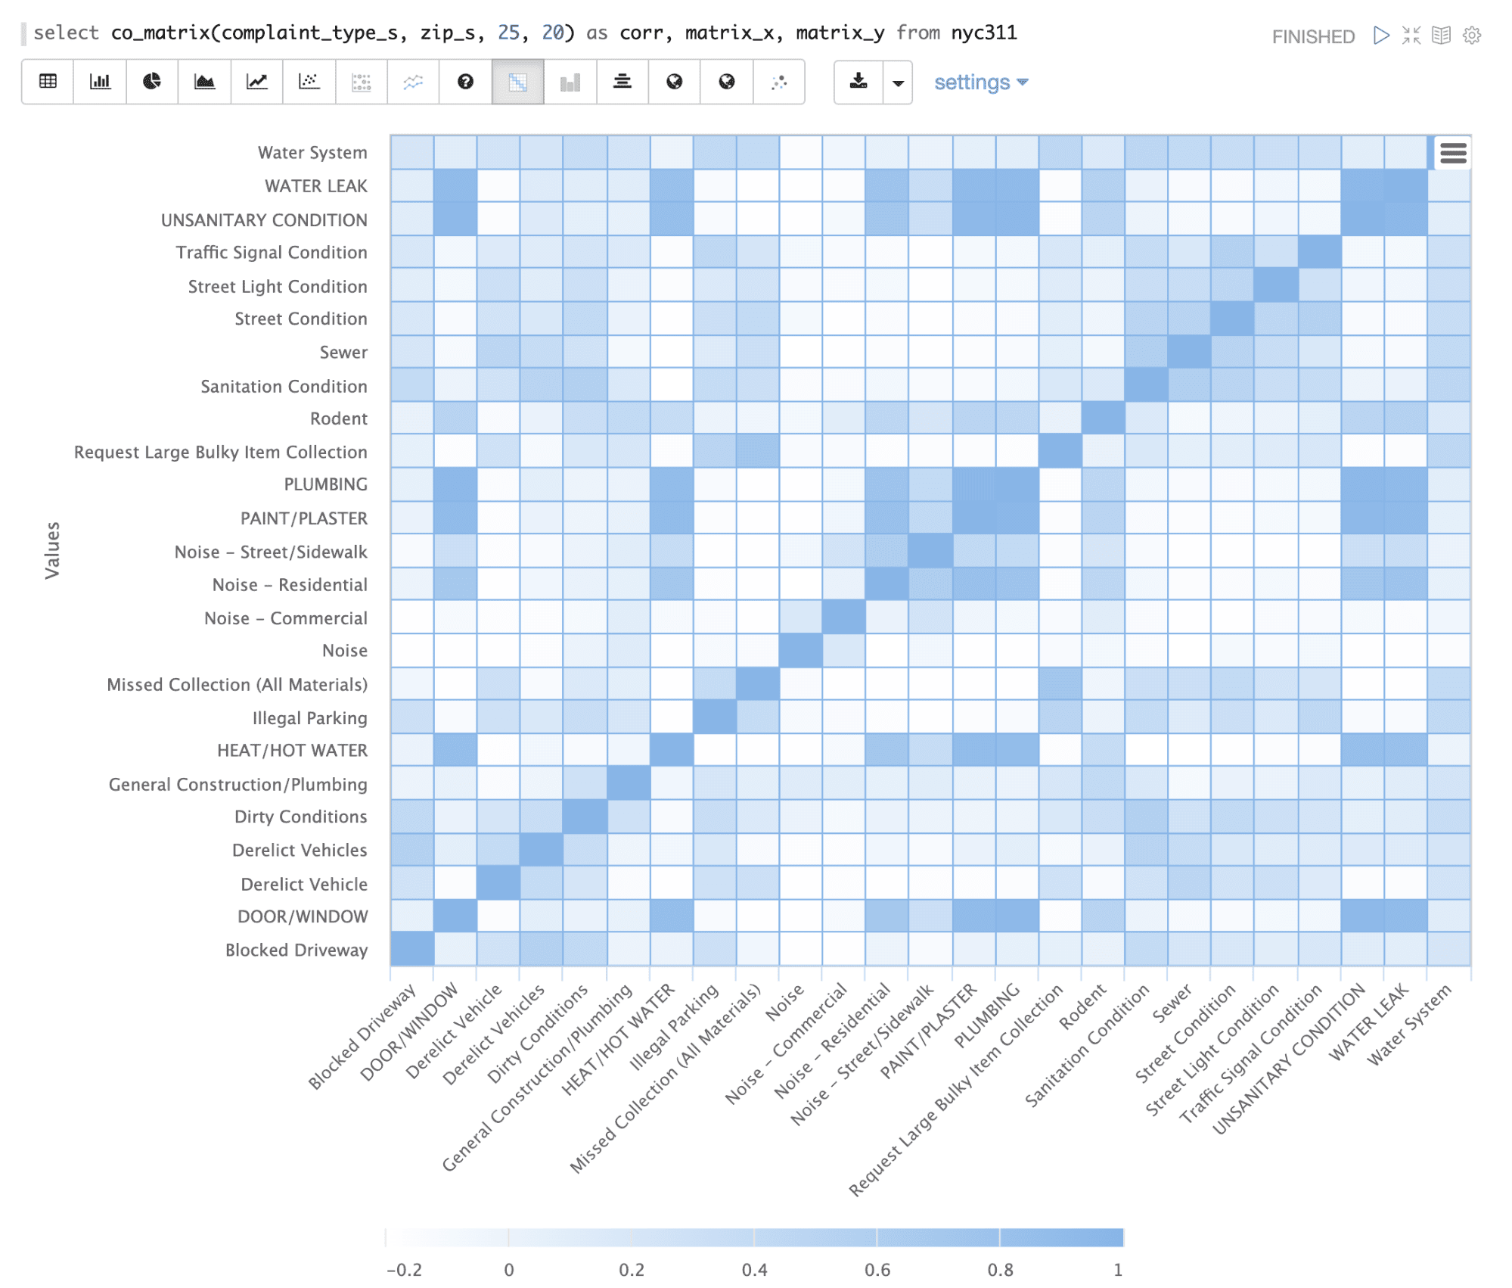Open the grouped column chart view
Viewport: 1512px width, 1288px height.
(570, 82)
